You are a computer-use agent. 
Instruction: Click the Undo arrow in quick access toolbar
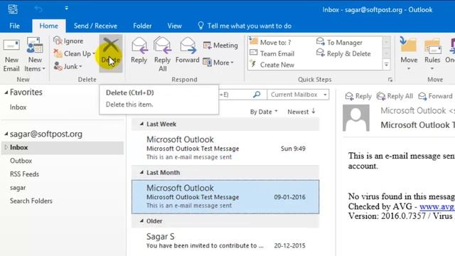click(x=38, y=9)
